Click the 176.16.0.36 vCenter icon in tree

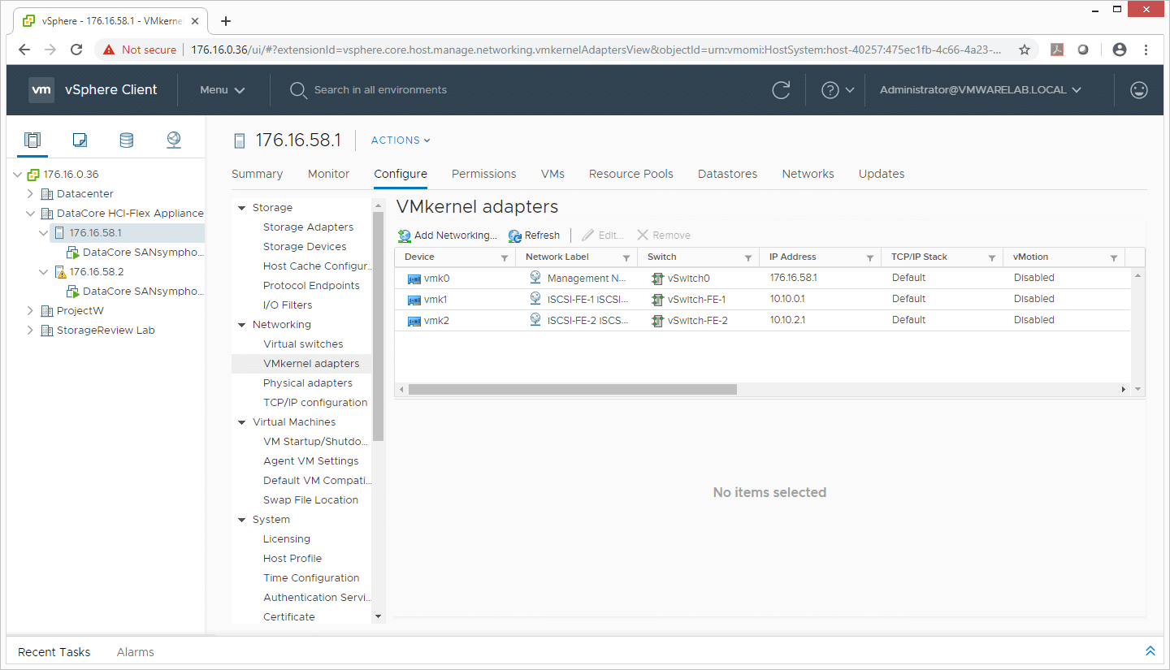[33, 175]
